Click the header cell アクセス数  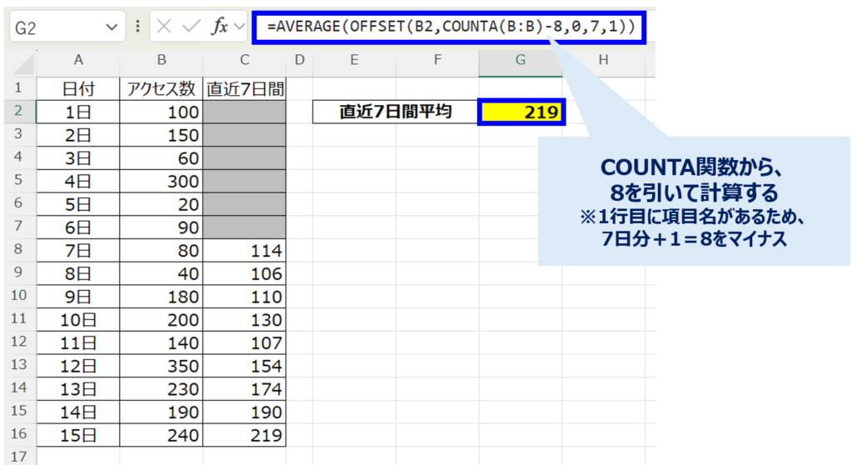tap(162, 89)
